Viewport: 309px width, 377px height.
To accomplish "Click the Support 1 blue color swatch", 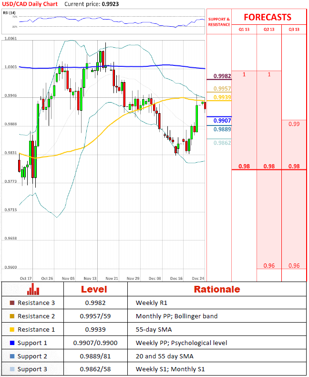I will coord(12,343).
